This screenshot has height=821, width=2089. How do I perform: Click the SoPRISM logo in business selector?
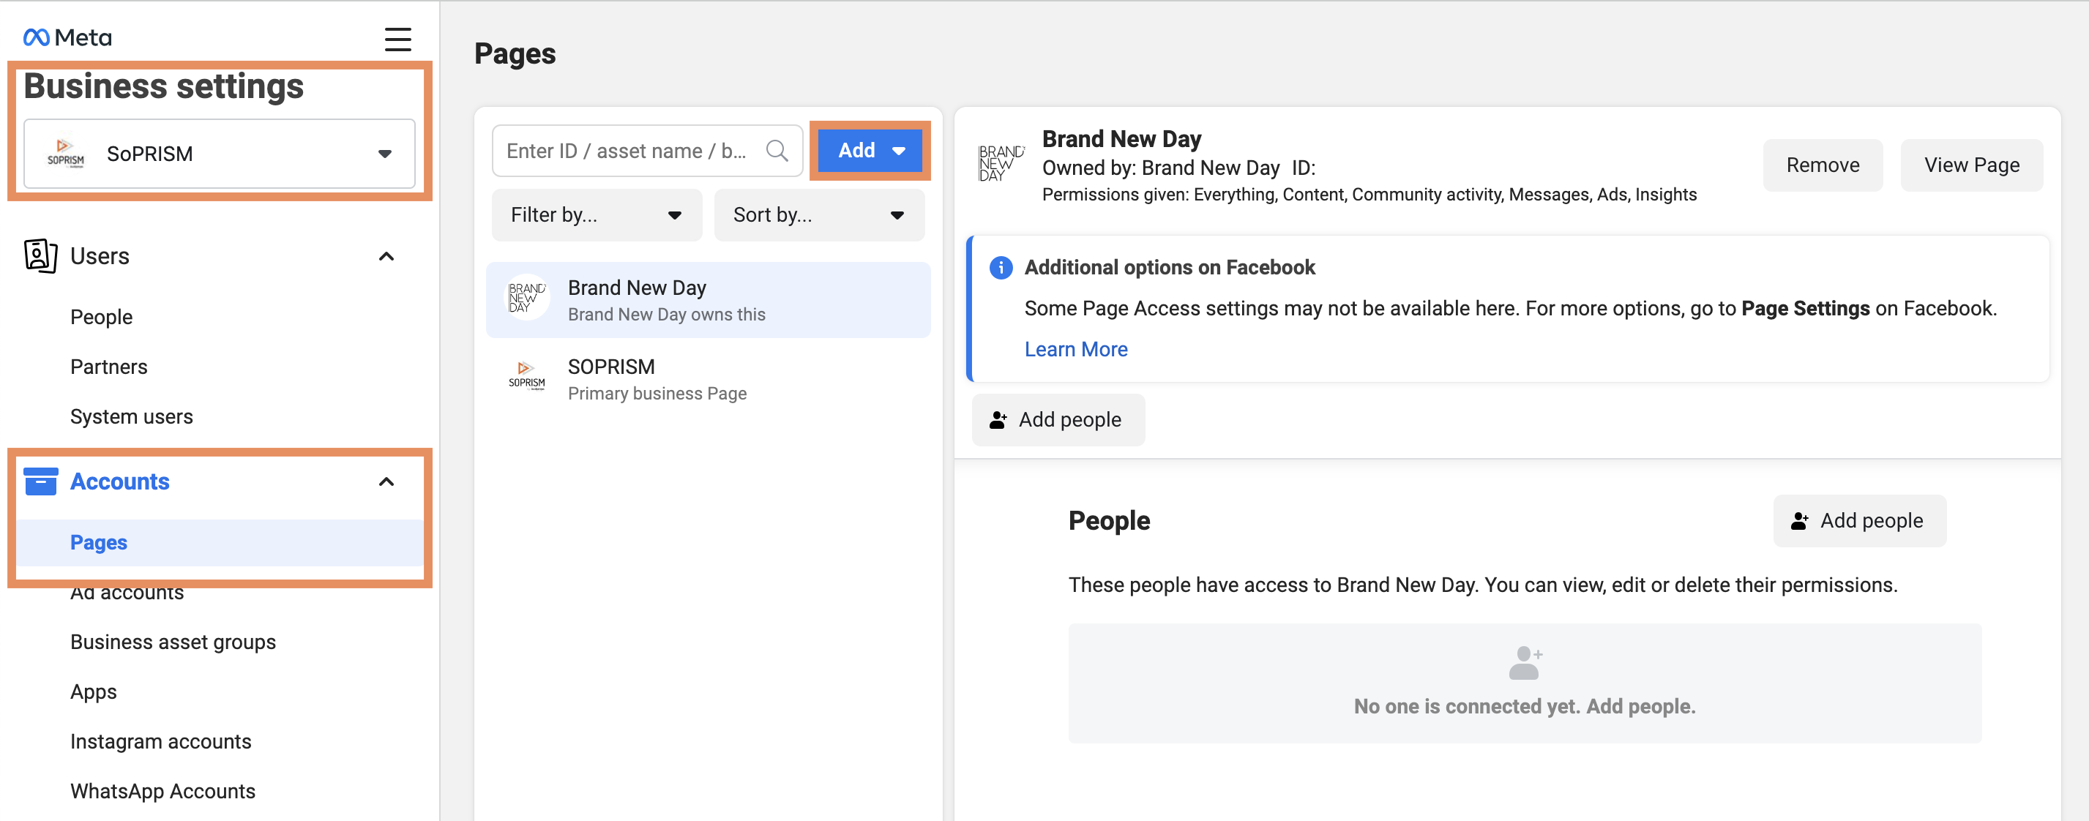66,153
